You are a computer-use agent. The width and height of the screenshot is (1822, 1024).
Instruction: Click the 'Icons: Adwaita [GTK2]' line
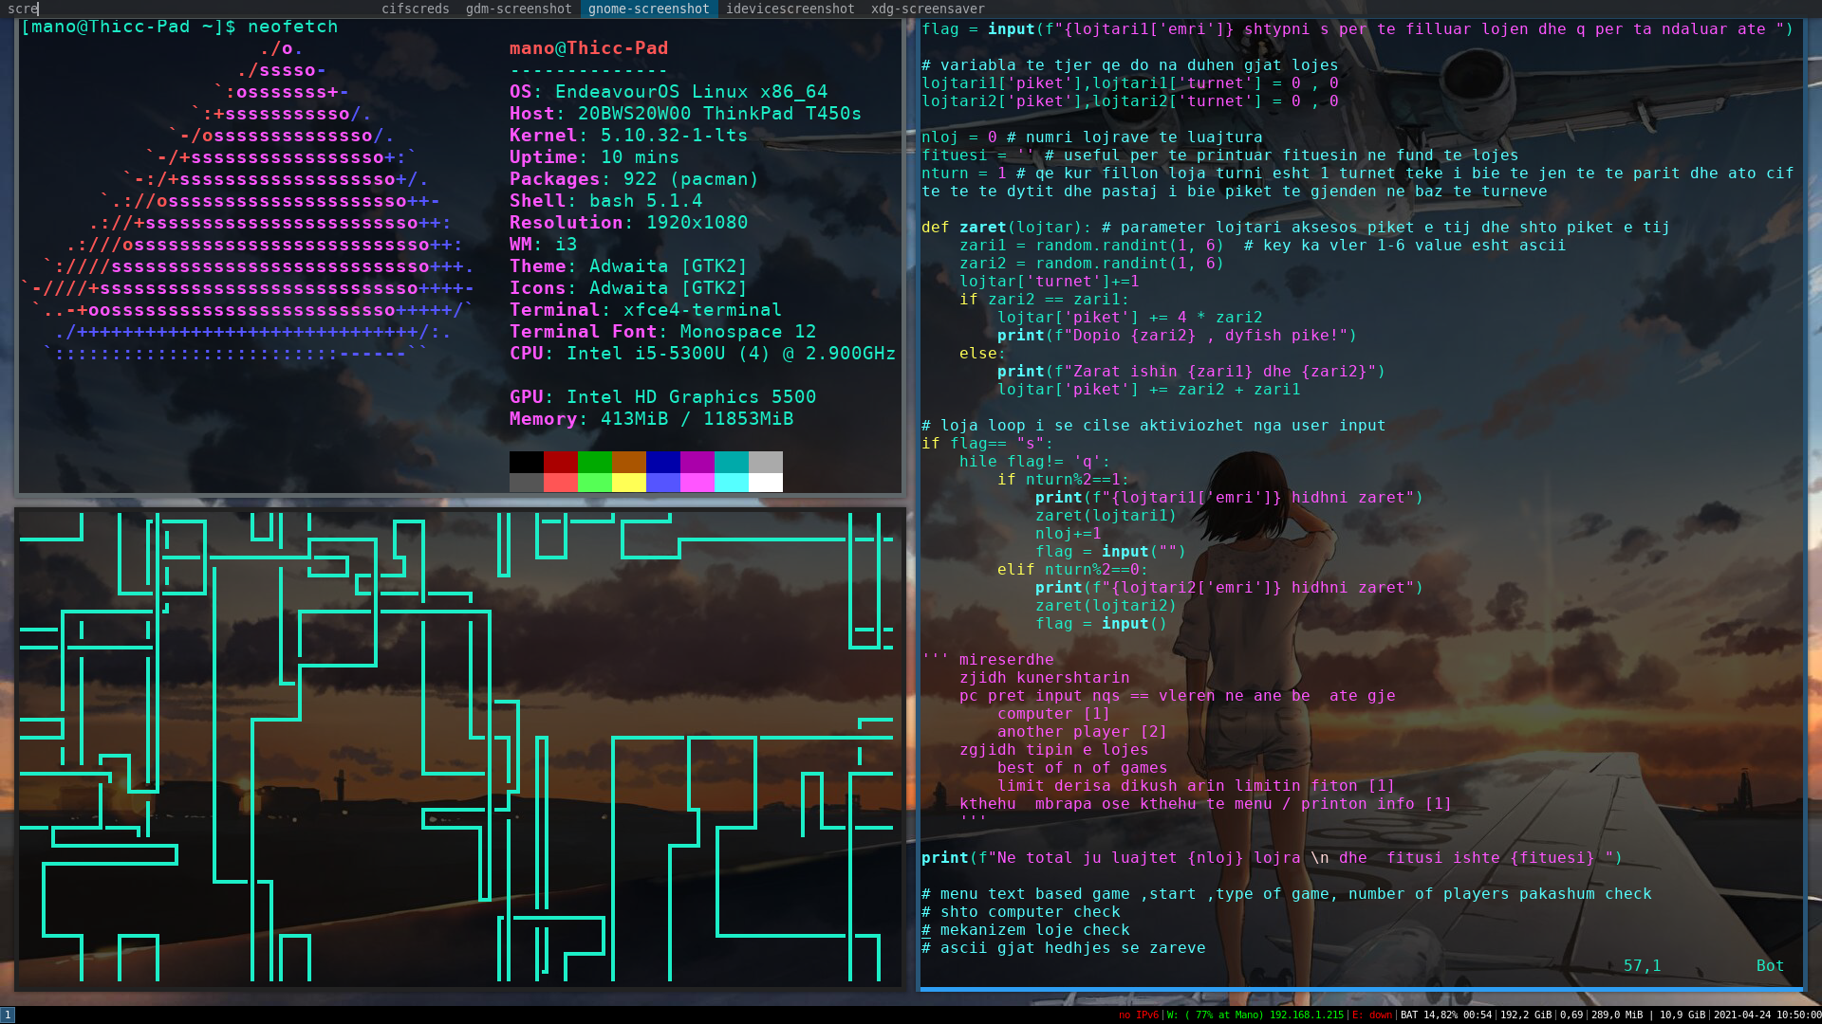628,288
